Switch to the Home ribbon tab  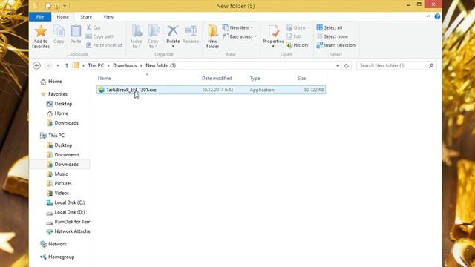click(62, 17)
